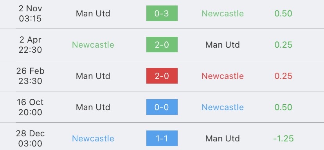Select Man Utd in the 28 Dec match
Image resolution: width=324 pixels, height=150 pixels.
pos(223,138)
